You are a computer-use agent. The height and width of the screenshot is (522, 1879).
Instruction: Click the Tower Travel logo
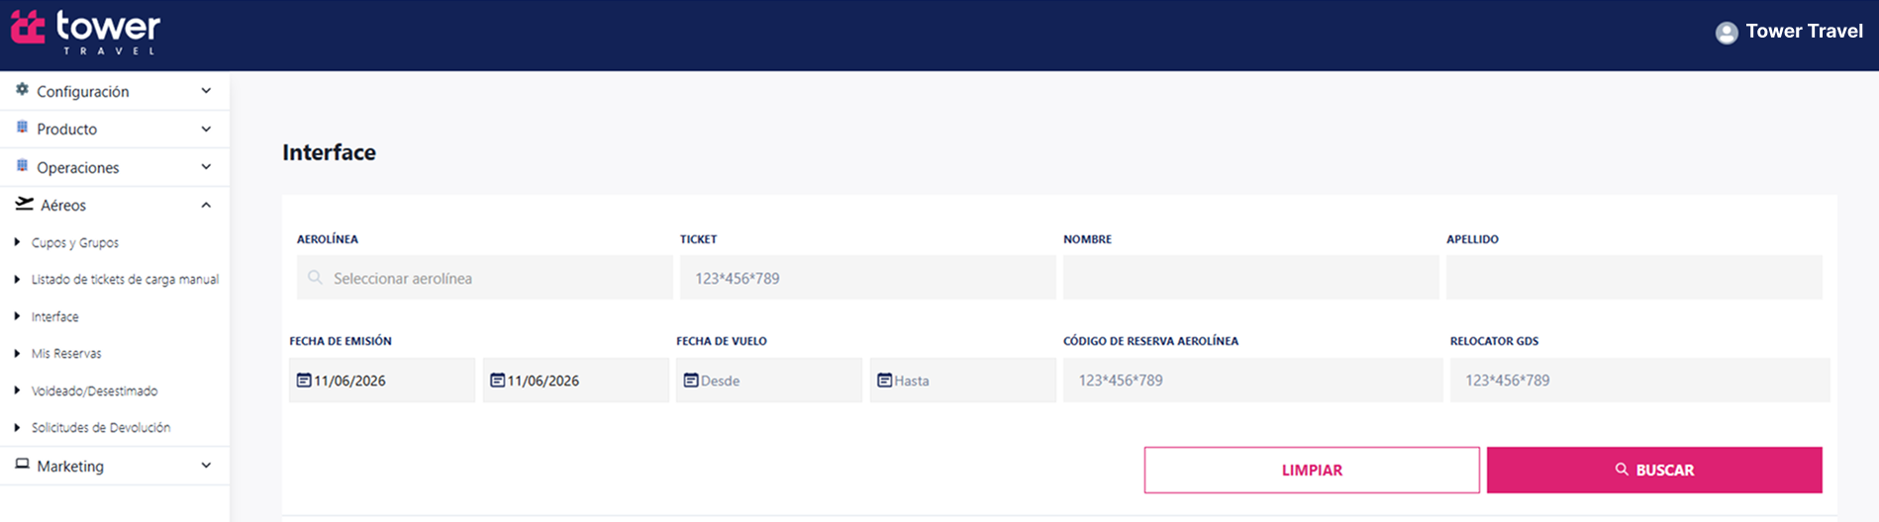tap(85, 32)
